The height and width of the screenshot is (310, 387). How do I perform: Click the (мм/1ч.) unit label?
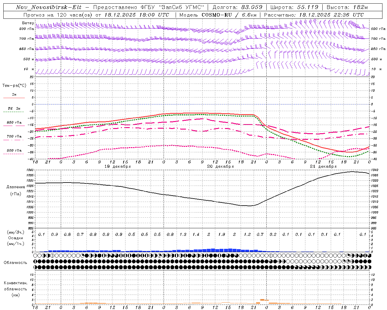[x=15, y=244]
